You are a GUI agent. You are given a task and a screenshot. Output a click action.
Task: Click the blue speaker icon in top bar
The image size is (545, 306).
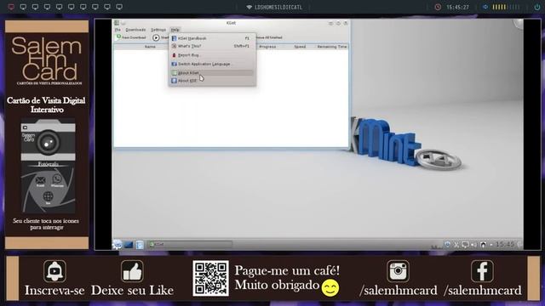click(485, 7)
